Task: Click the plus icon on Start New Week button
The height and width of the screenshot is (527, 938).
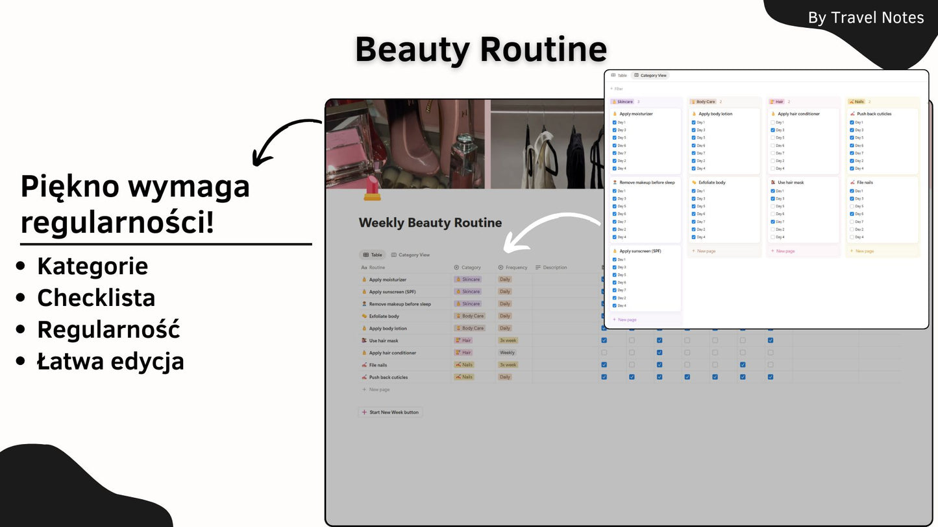Action: pyautogui.click(x=364, y=412)
